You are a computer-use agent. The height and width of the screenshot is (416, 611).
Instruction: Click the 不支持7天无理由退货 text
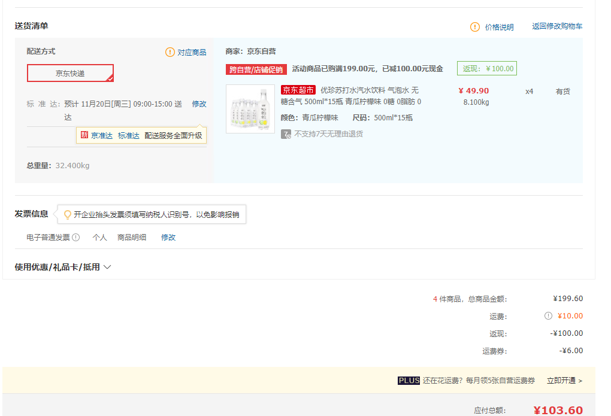pos(328,134)
